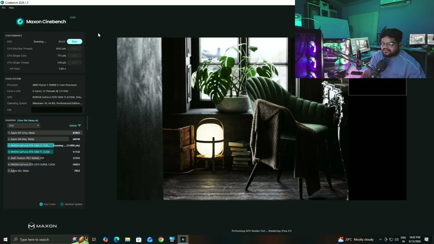Image resolution: width=434 pixels, height=244 pixels.
Task: Select the Apple M3 Ultra, Metal ranking row
Action: pos(44,133)
